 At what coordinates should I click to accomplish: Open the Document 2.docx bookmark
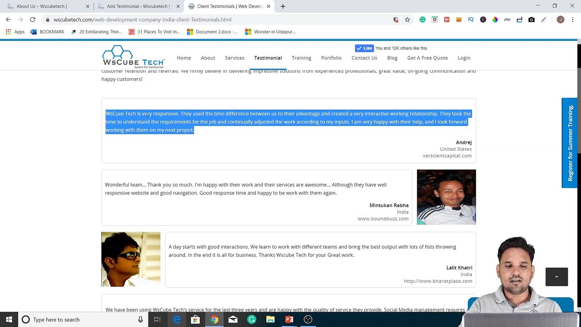click(212, 32)
